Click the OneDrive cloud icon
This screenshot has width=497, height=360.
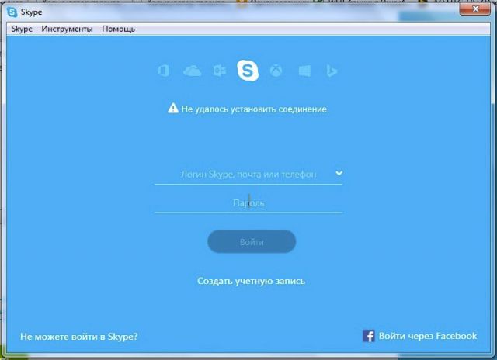(x=192, y=71)
